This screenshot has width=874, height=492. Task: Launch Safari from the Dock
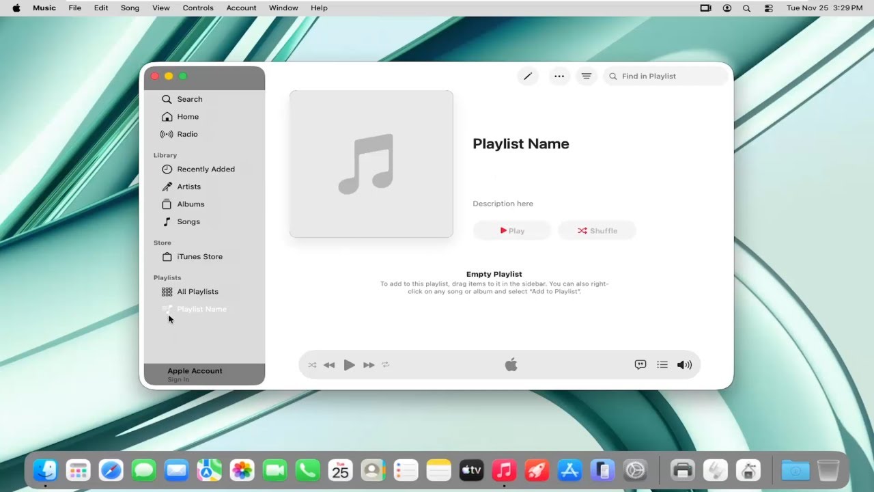click(x=111, y=470)
